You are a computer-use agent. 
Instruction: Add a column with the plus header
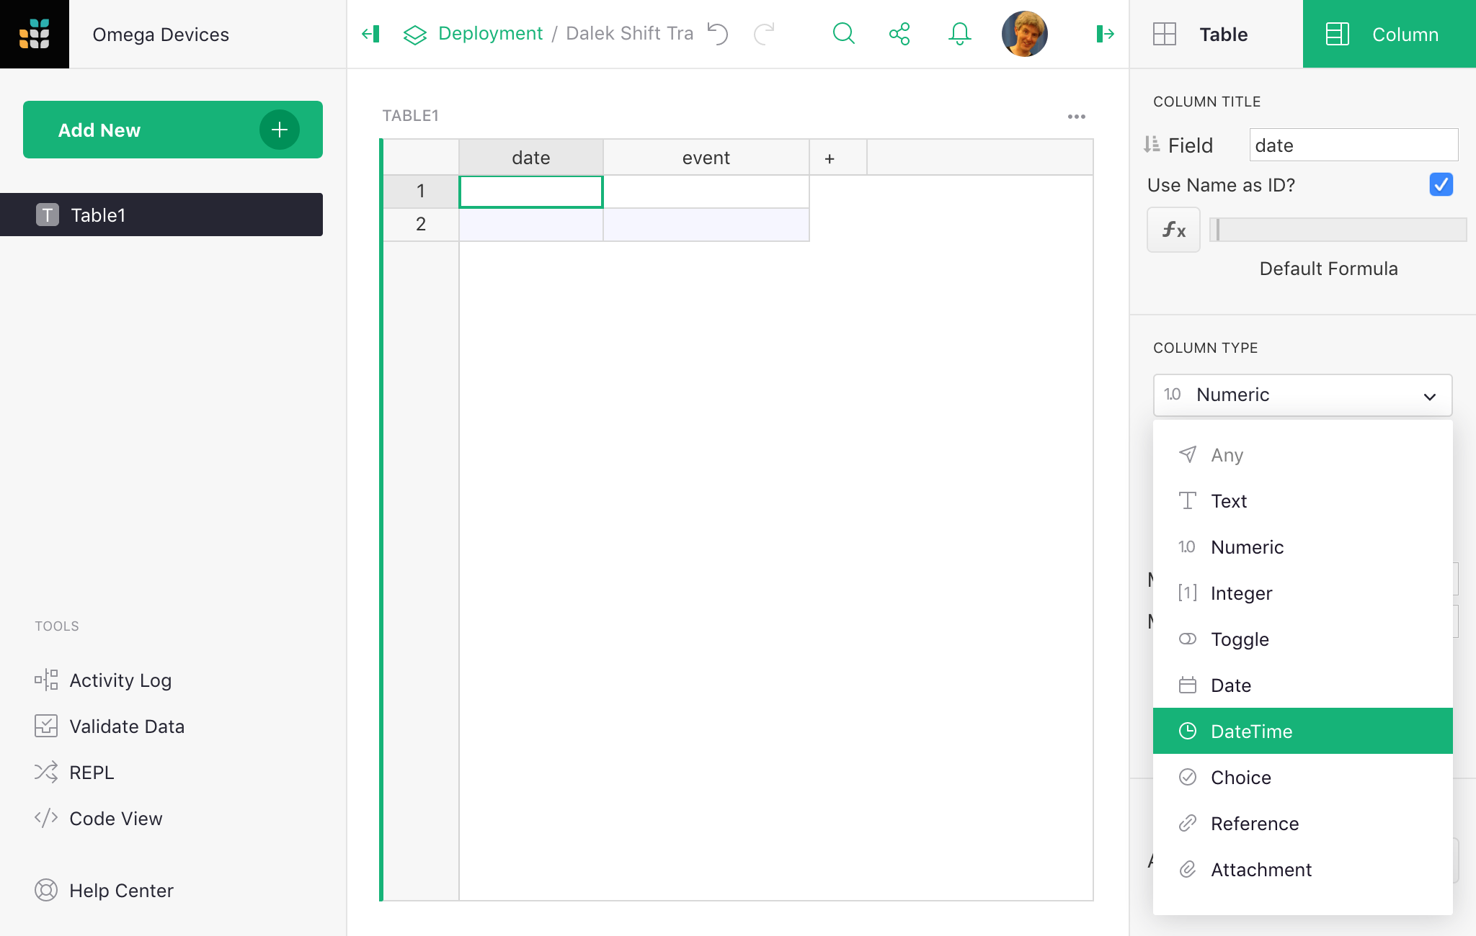(x=830, y=158)
